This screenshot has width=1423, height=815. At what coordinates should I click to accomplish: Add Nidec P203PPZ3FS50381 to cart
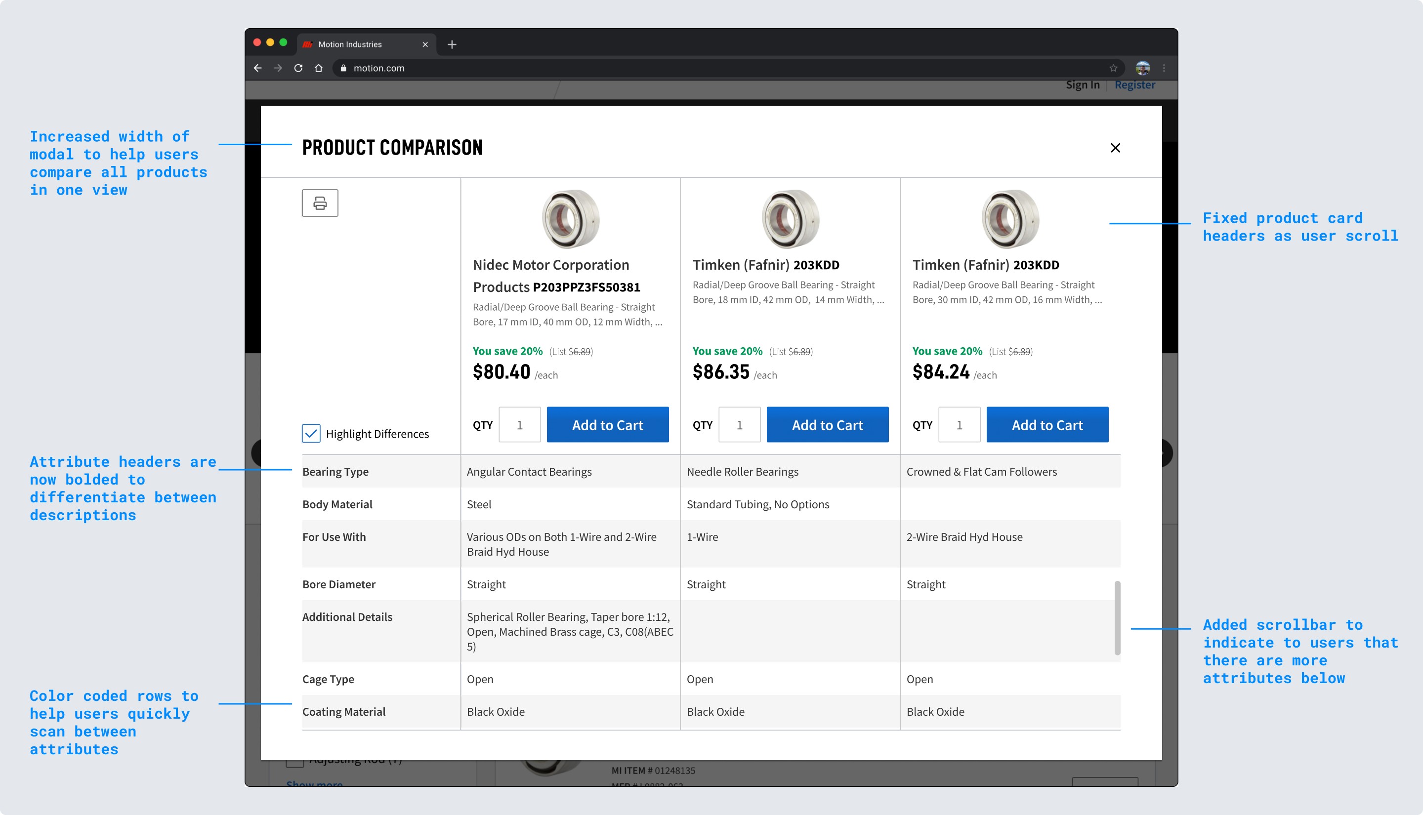[x=607, y=424]
